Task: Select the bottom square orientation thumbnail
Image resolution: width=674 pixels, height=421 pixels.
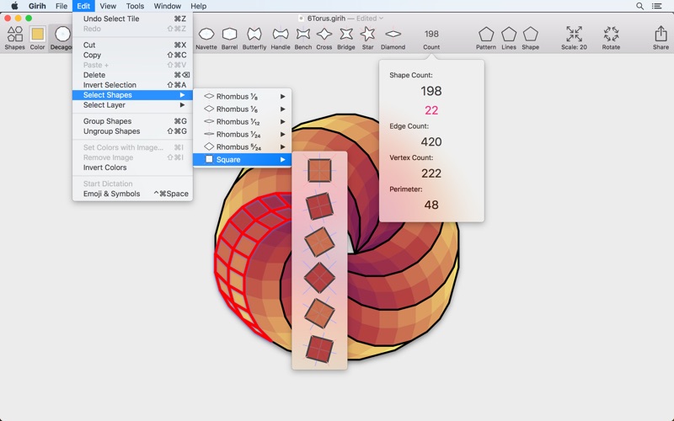Action: [x=319, y=348]
